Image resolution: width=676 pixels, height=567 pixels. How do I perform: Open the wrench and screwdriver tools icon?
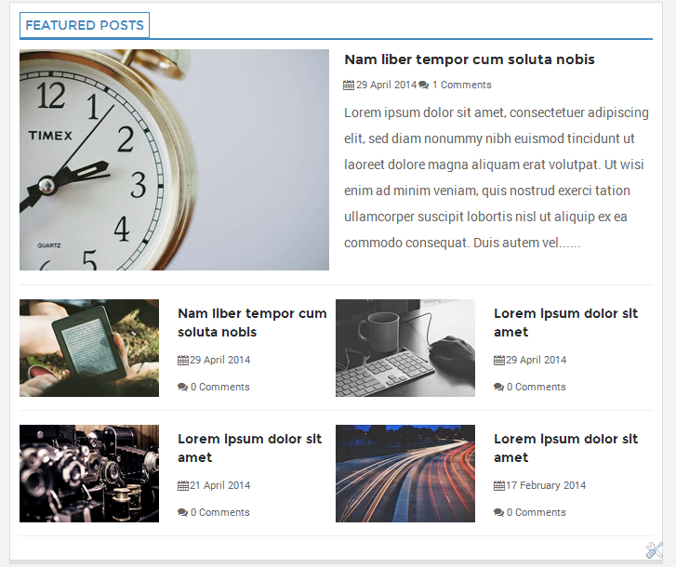(654, 550)
